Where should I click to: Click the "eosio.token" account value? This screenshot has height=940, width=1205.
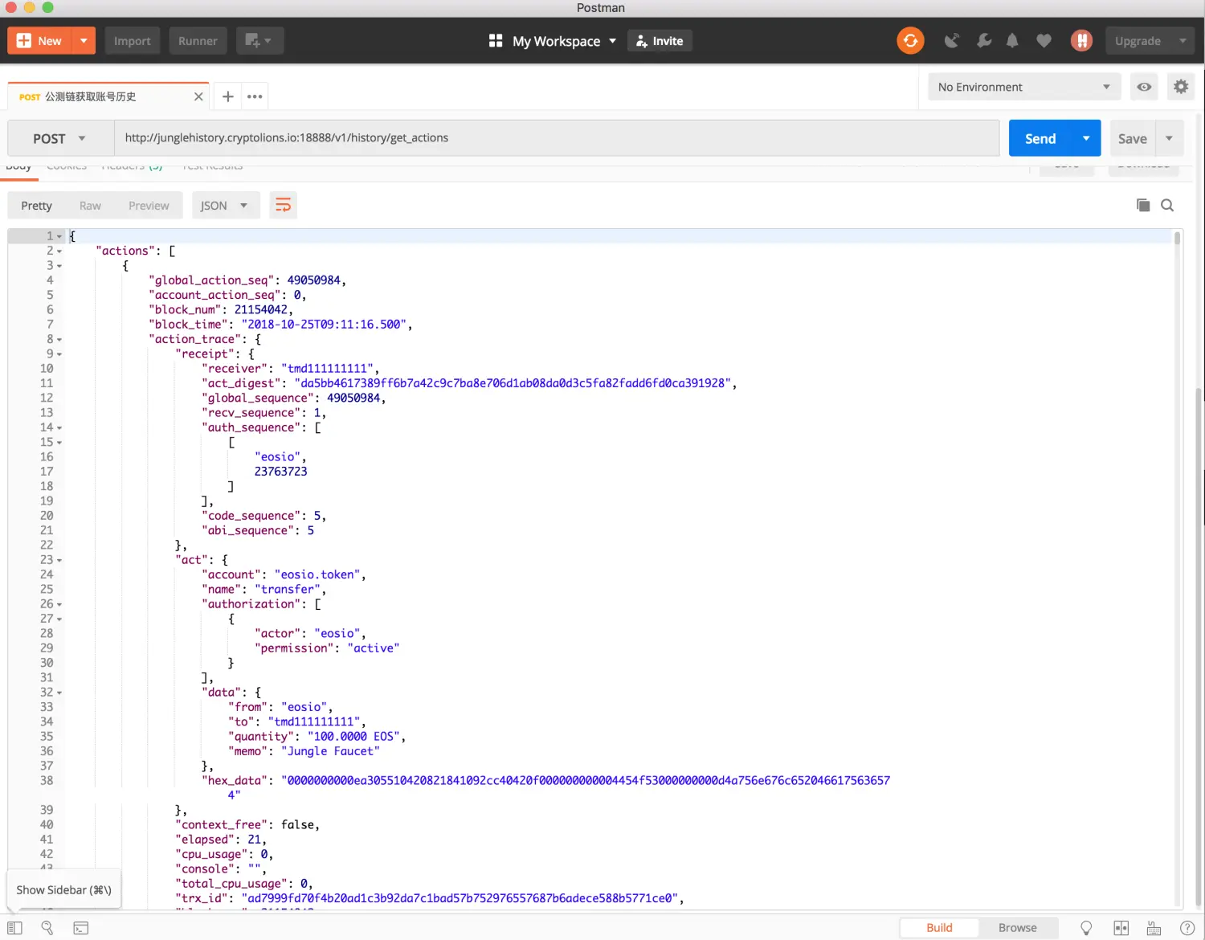click(317, 574)
